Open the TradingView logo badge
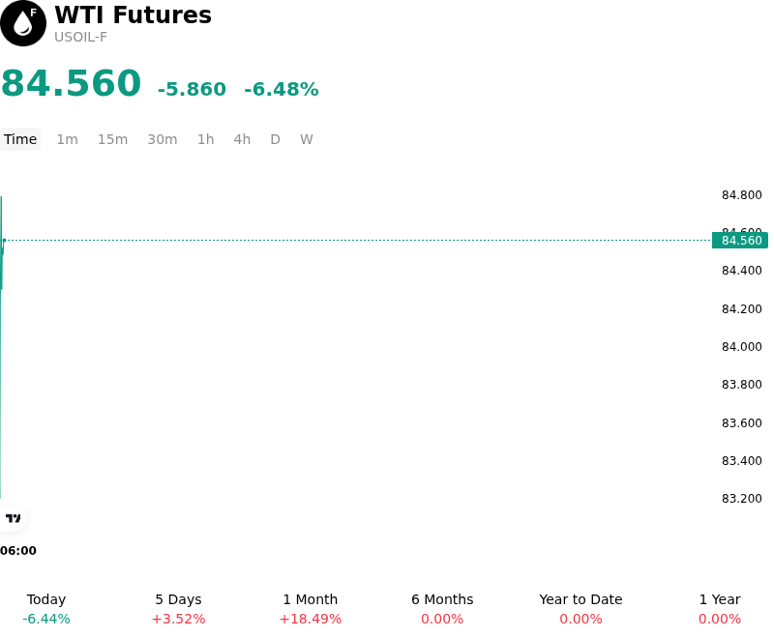This screenshot has width=774, height=638. (x=13, y=518)
